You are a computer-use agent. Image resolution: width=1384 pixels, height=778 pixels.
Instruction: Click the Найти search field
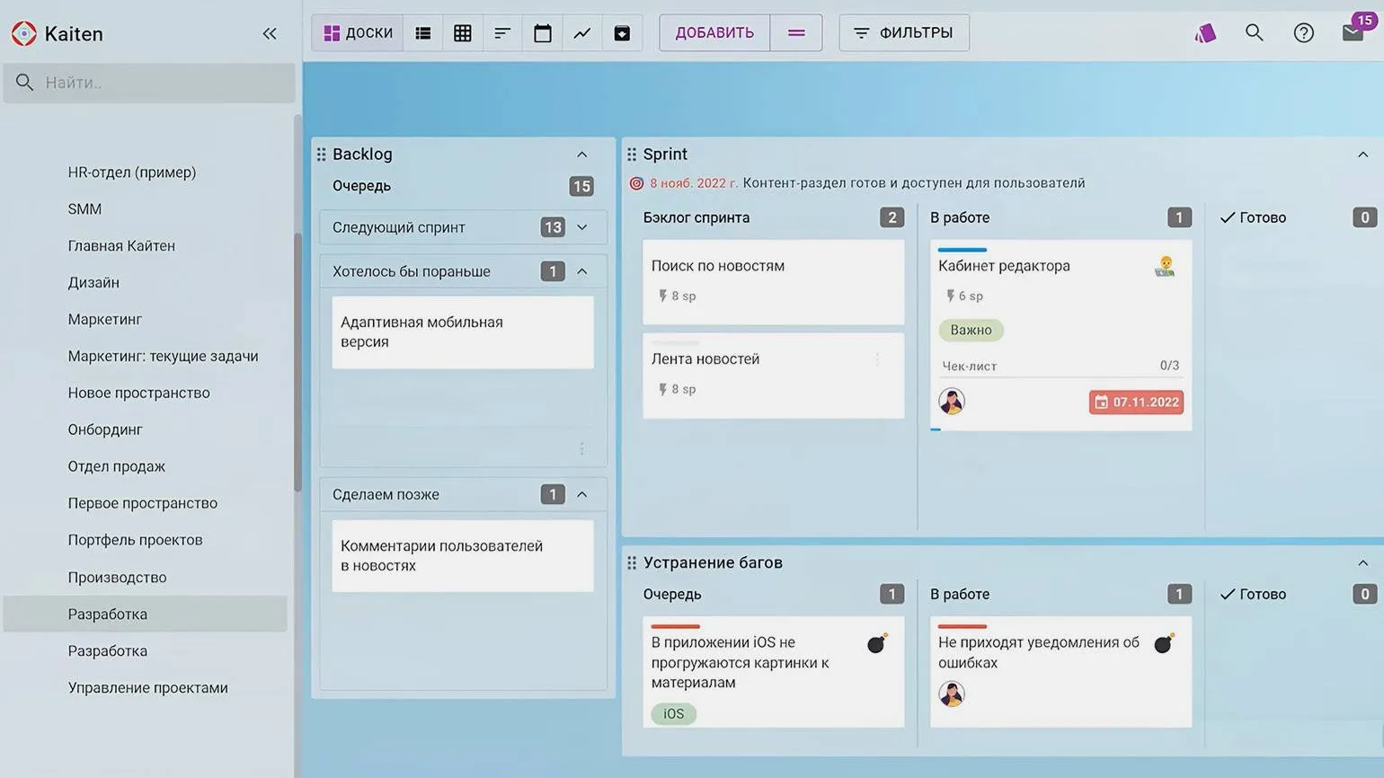click(162, 83)
